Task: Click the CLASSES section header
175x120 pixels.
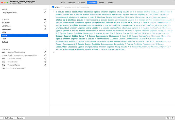Action: pos(5,20)
